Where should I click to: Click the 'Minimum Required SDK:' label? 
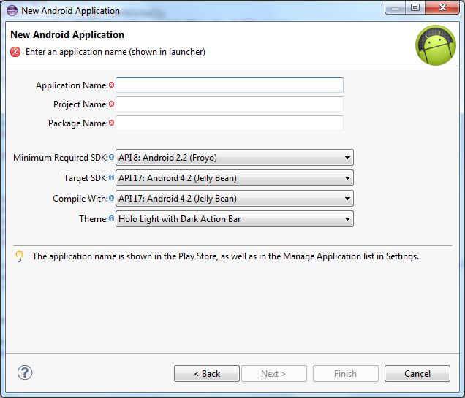click(x=61, y=158)
